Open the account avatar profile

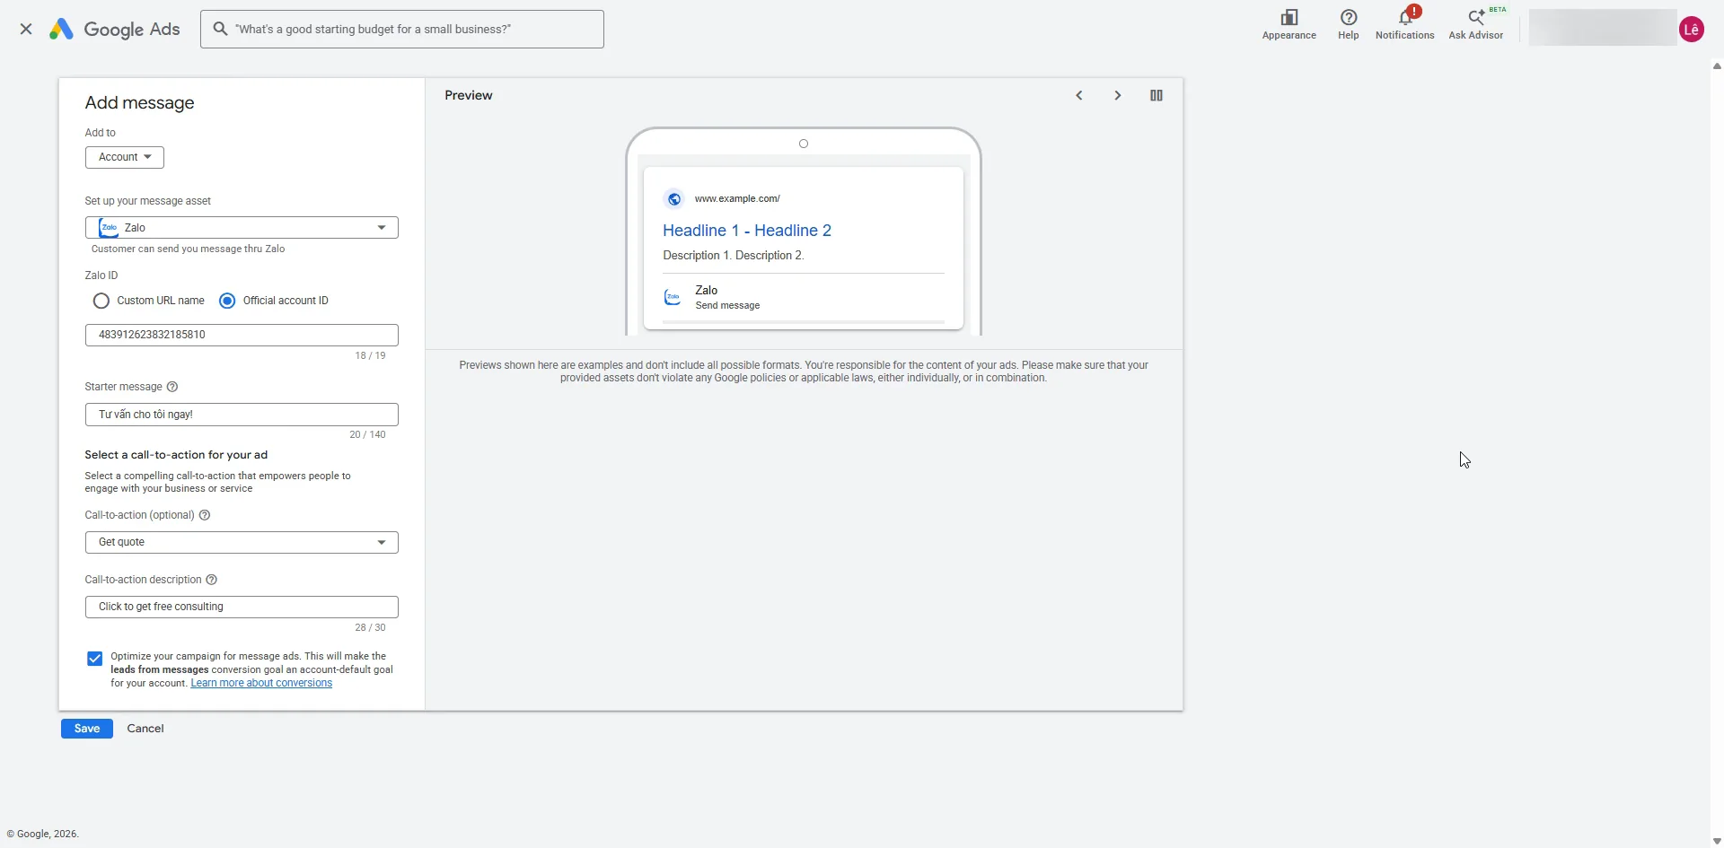coord(1692,29)
